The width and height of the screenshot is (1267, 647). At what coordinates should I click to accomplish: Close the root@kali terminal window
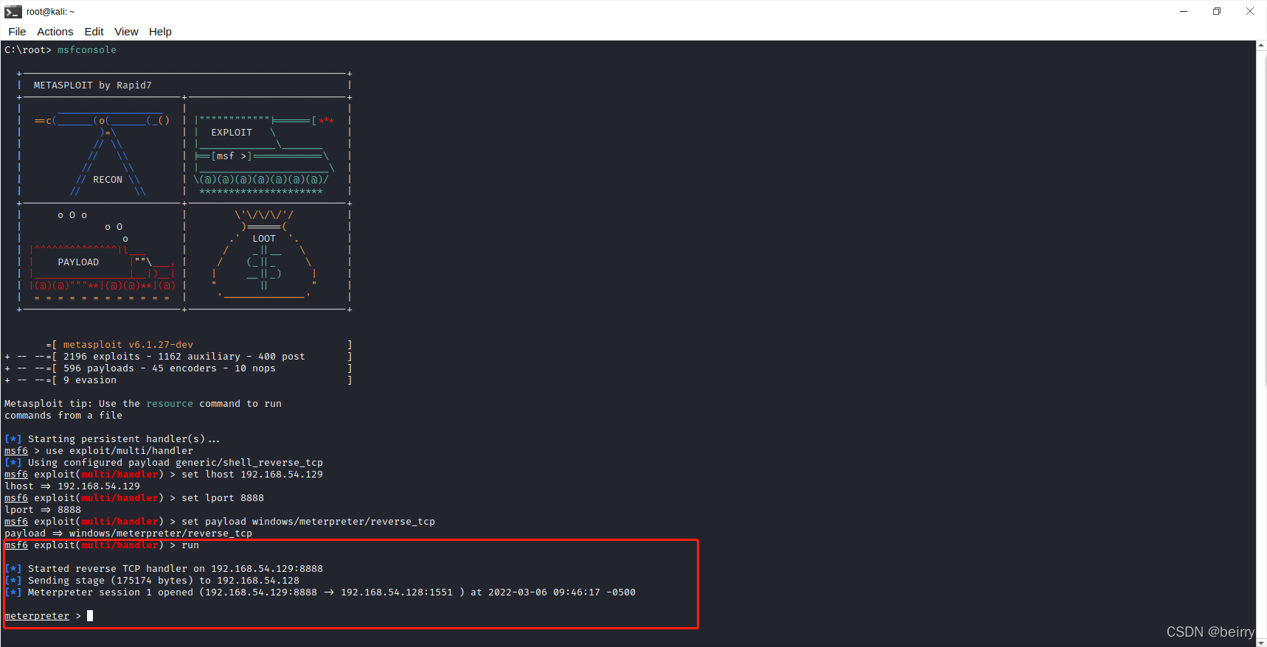[x=1250, y=11]
